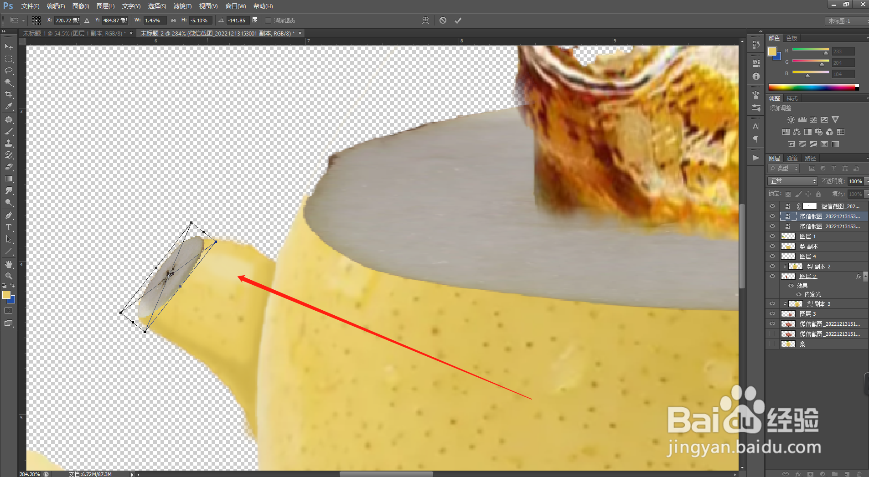Select the Clone Stamp tool
The image size is (869, 477).
click(9, 143)
